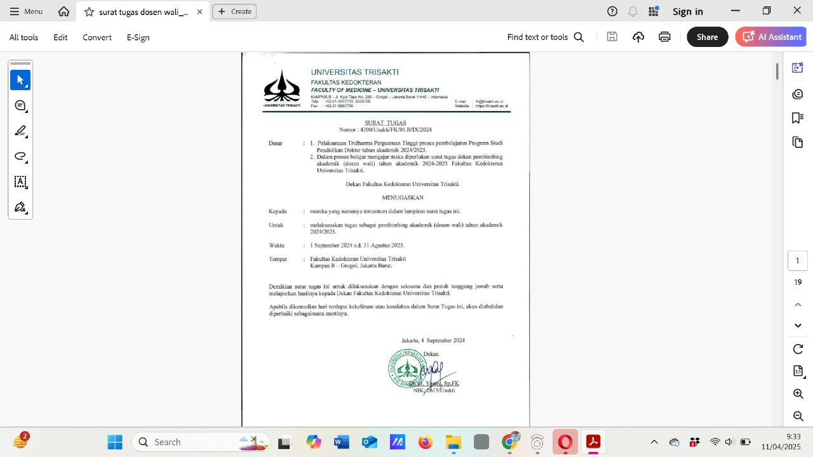
Task: Go to previous page with up chevron
Action: (x=798, y=305)
